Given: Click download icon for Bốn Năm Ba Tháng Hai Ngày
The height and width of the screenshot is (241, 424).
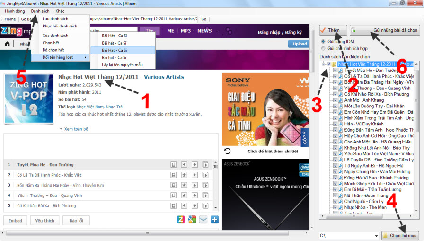Looking at the screenshot, I should click(x=184, y=185).
